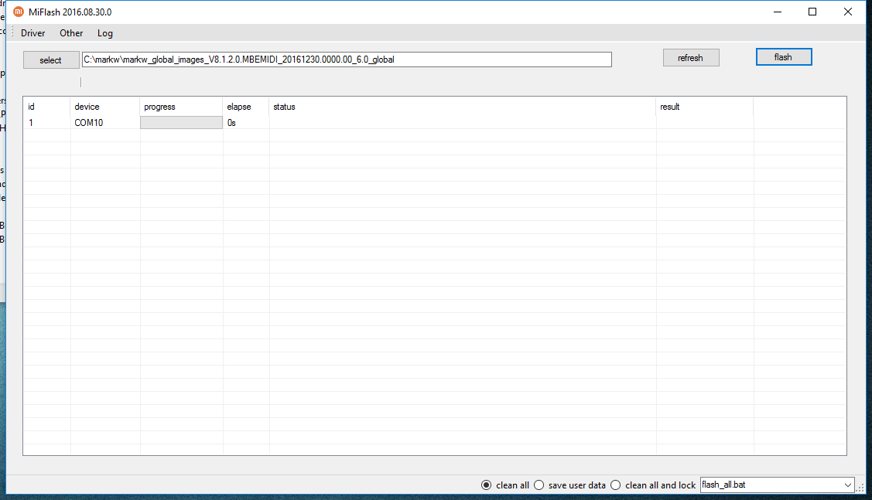This screenshot has width=872, height=500.
Task: Click the menu bar grip handle
Action: click(x=12, y=32)
